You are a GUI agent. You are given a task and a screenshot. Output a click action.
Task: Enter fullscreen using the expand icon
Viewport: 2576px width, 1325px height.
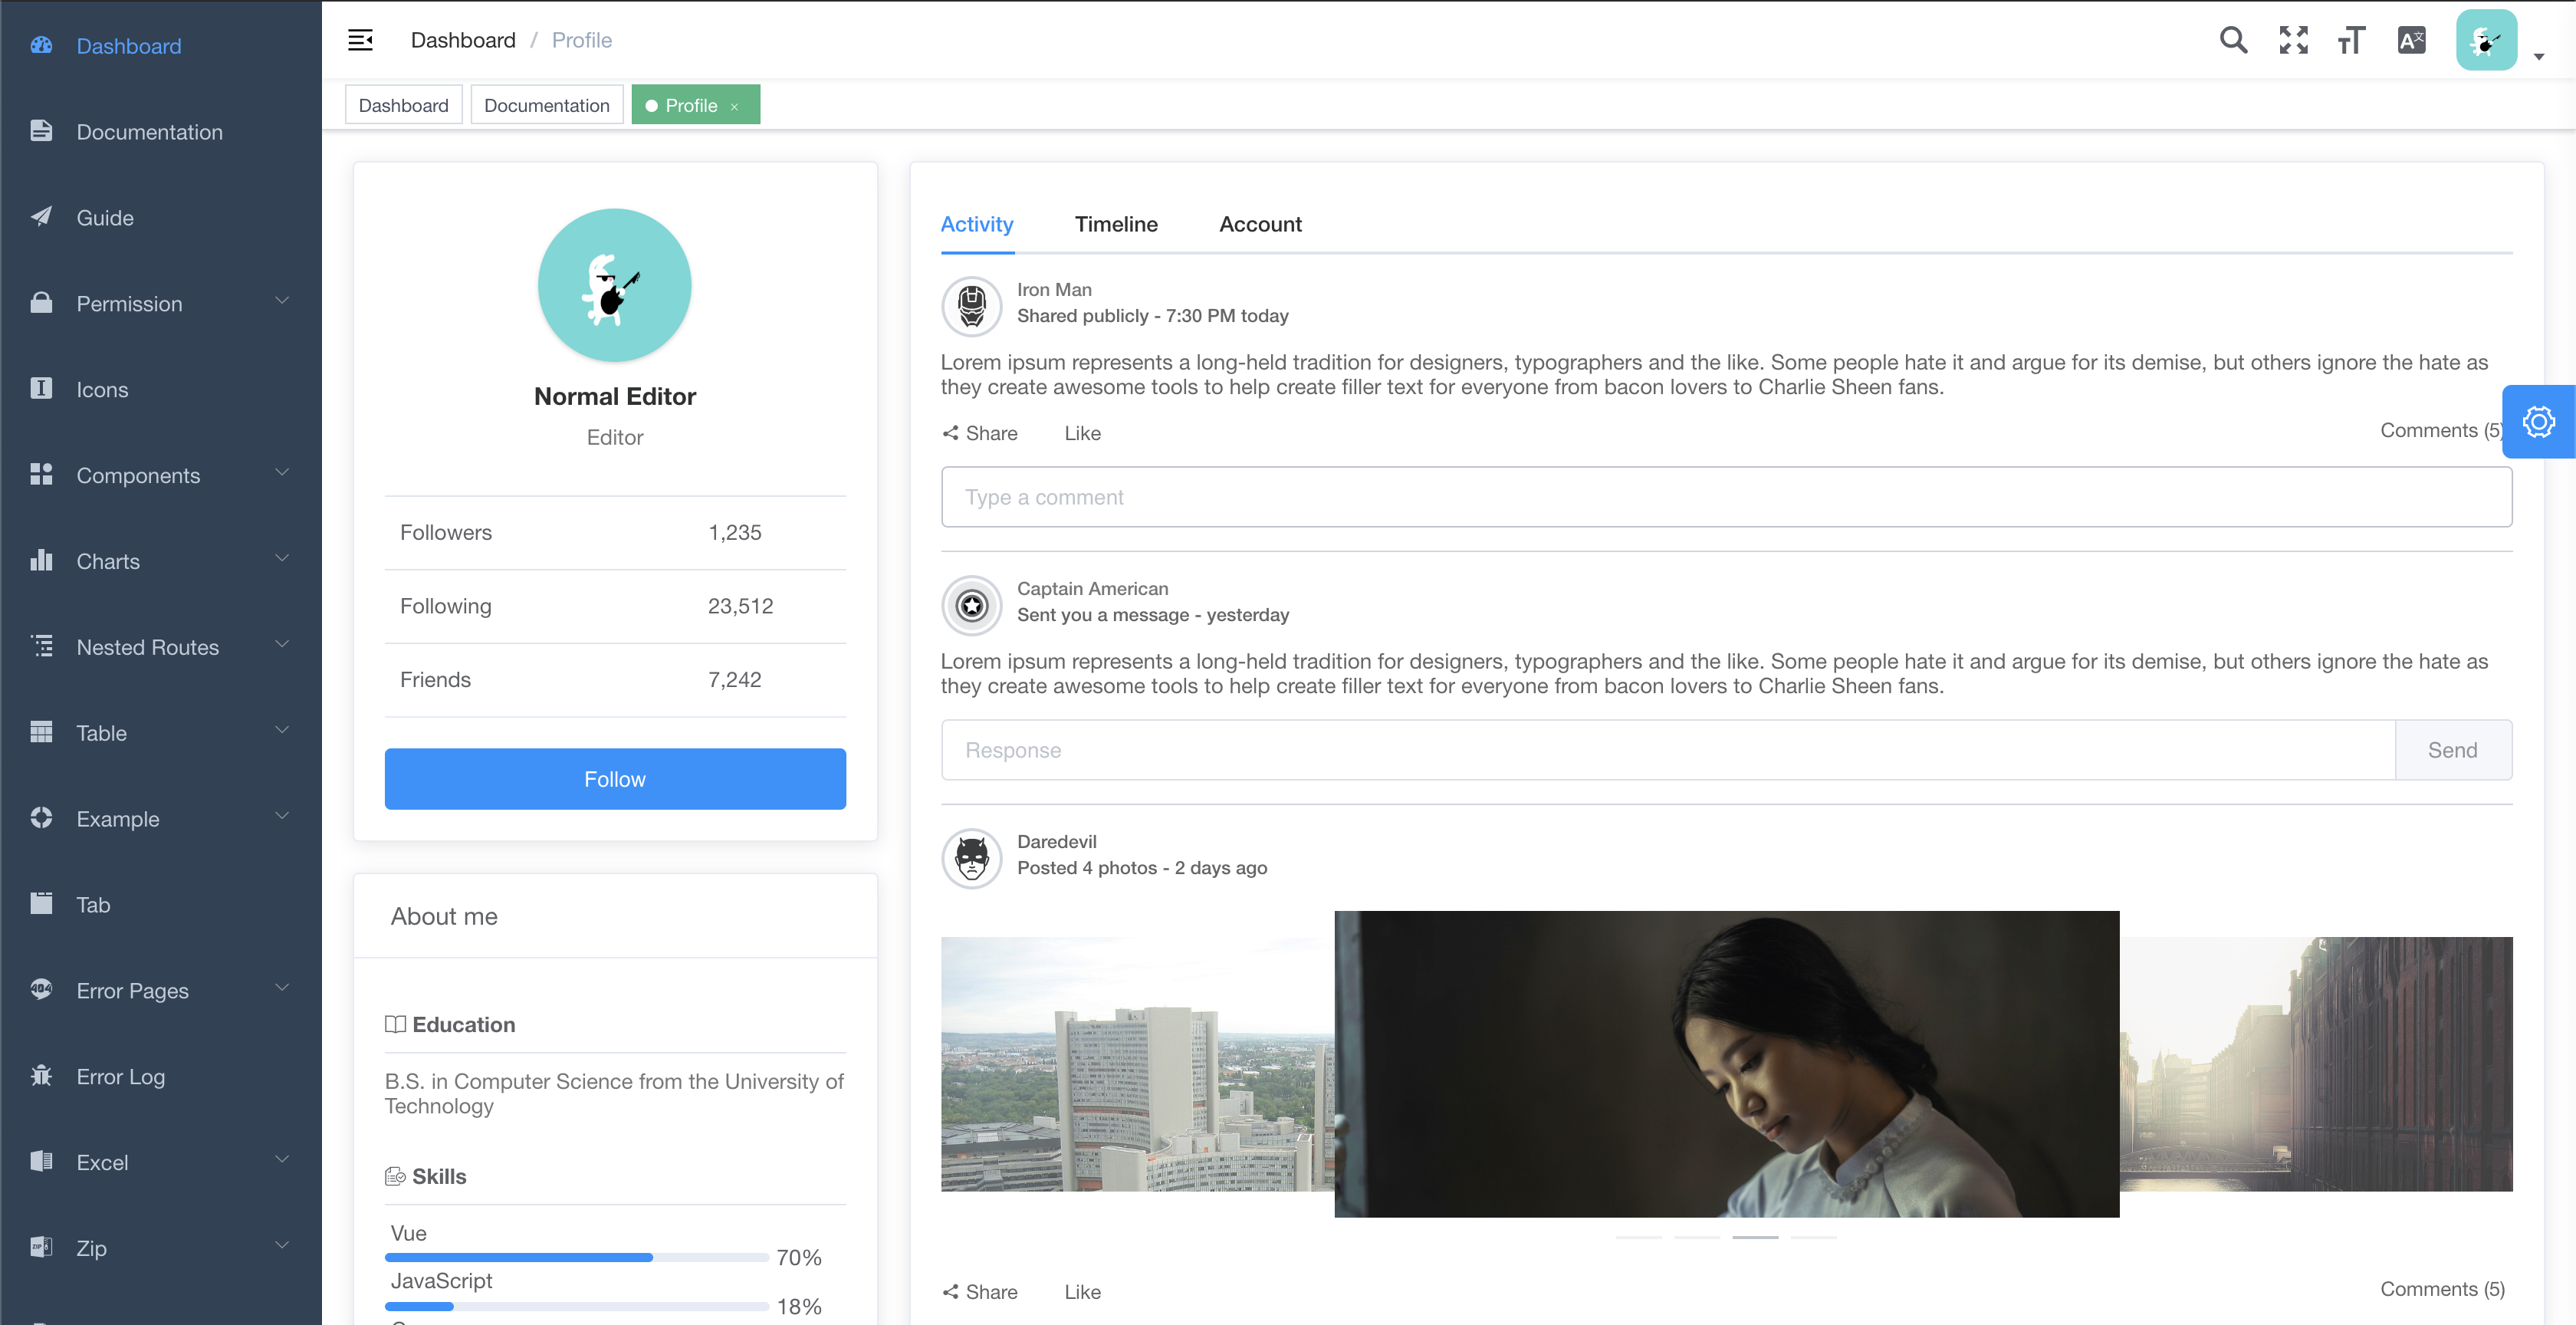(2293, 40)
